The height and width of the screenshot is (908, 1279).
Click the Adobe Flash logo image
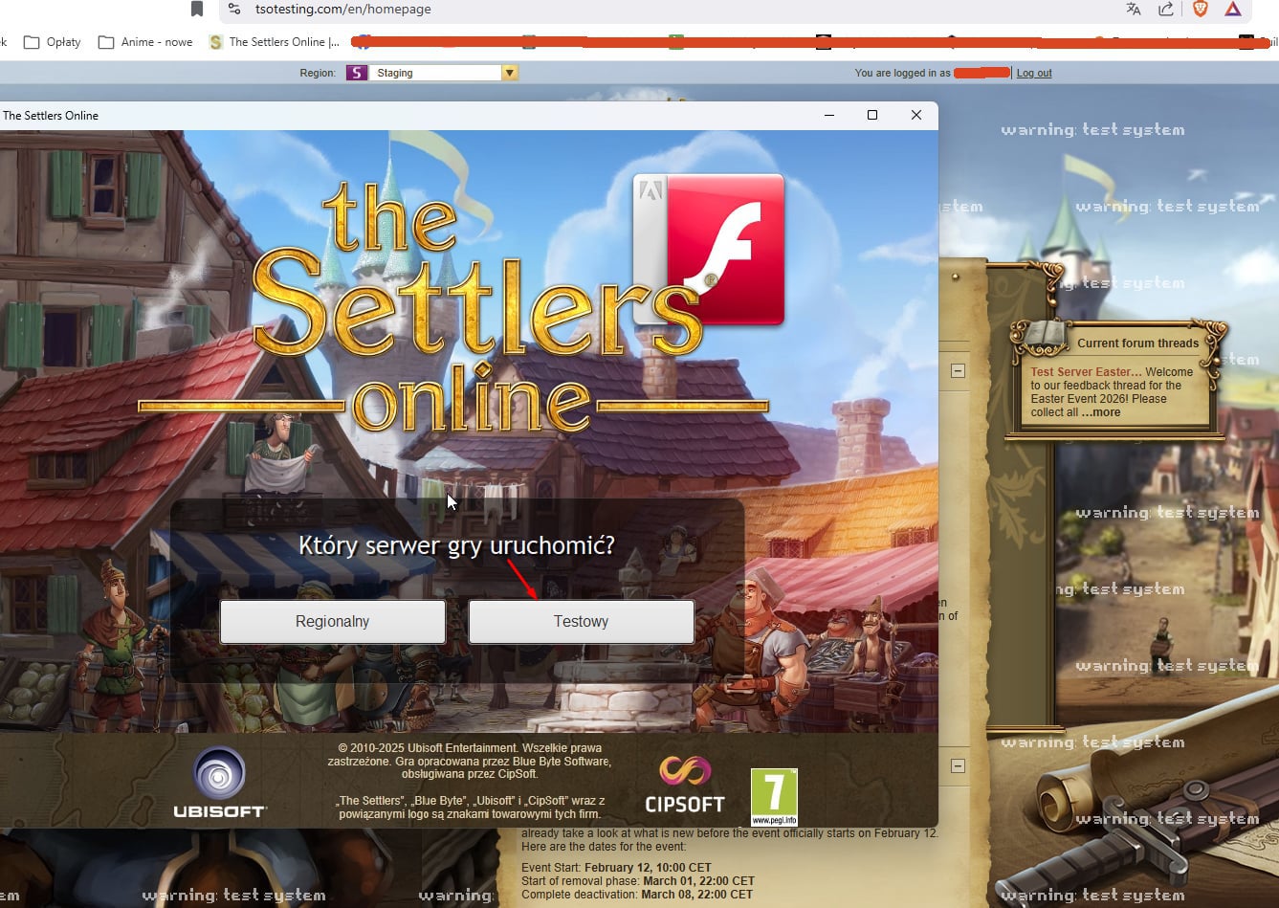click(x=709, y=250)
